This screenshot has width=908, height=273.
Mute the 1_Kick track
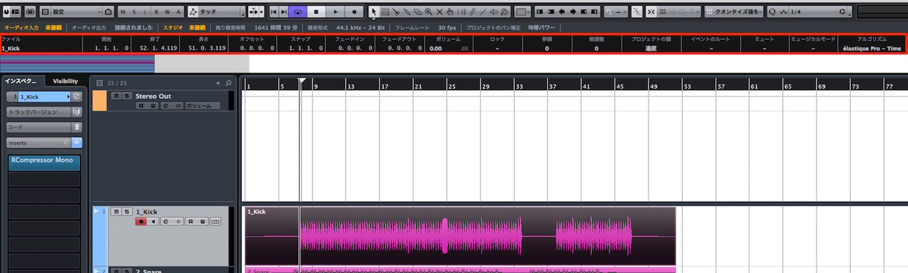(116, 212)
